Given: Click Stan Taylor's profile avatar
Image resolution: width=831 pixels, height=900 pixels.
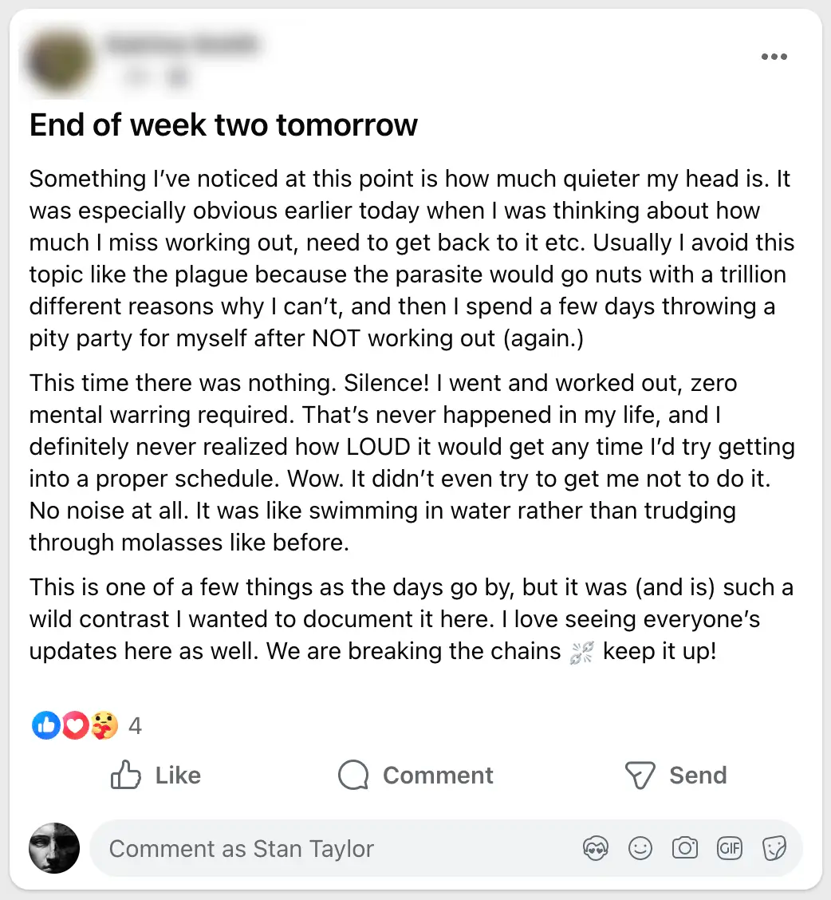Looking at the screenshot, I should (x=54, y=848).
